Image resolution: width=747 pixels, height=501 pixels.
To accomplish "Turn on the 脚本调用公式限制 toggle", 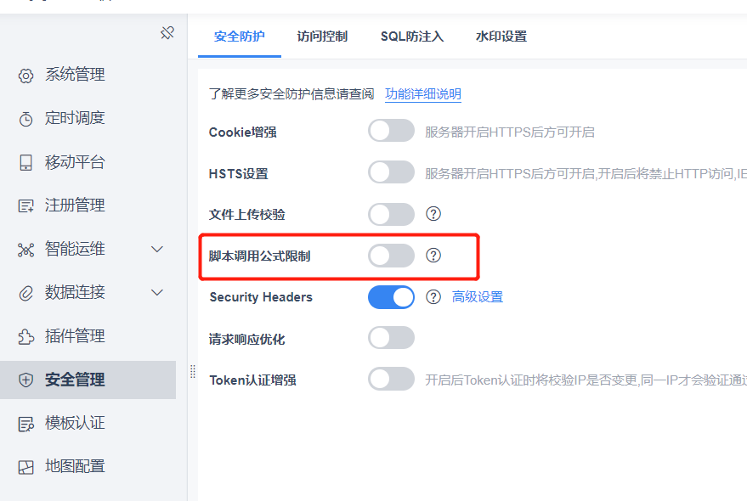I will pos(391,256).
